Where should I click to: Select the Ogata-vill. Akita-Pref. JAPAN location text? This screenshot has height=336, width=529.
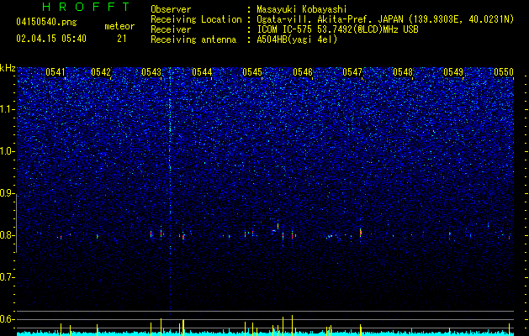point(385,19)
